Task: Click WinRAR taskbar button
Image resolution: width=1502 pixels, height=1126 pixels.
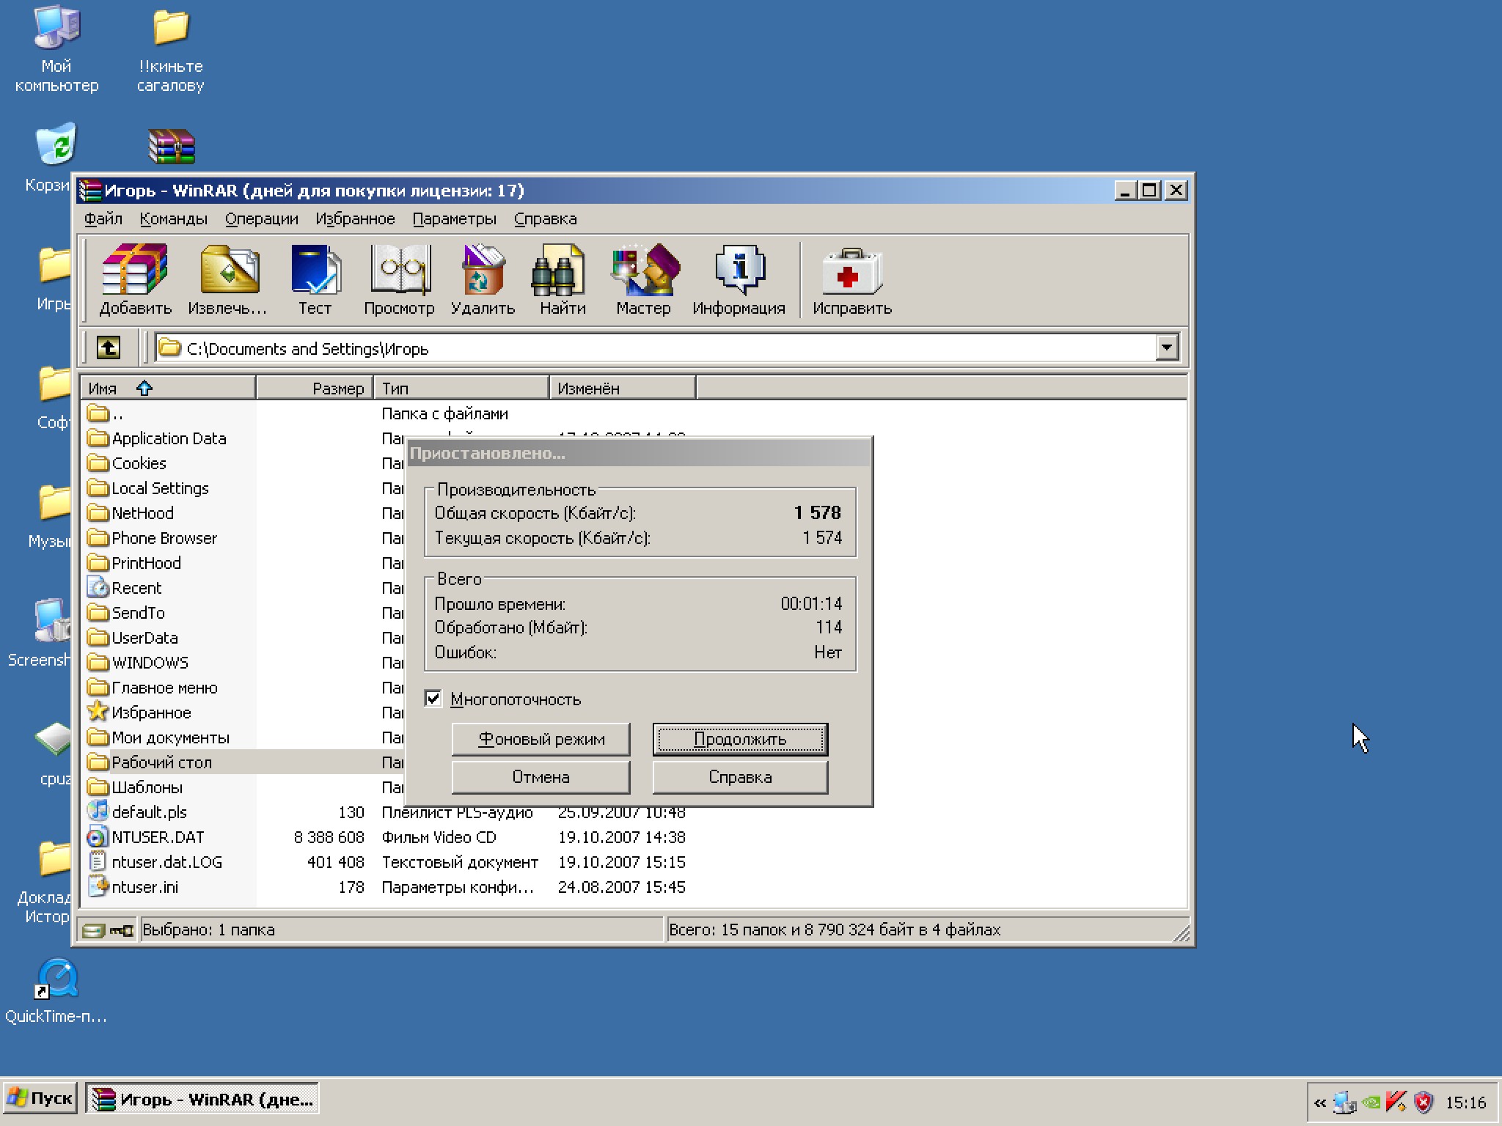Action: pyautogui.click(x=202, y=1099)
